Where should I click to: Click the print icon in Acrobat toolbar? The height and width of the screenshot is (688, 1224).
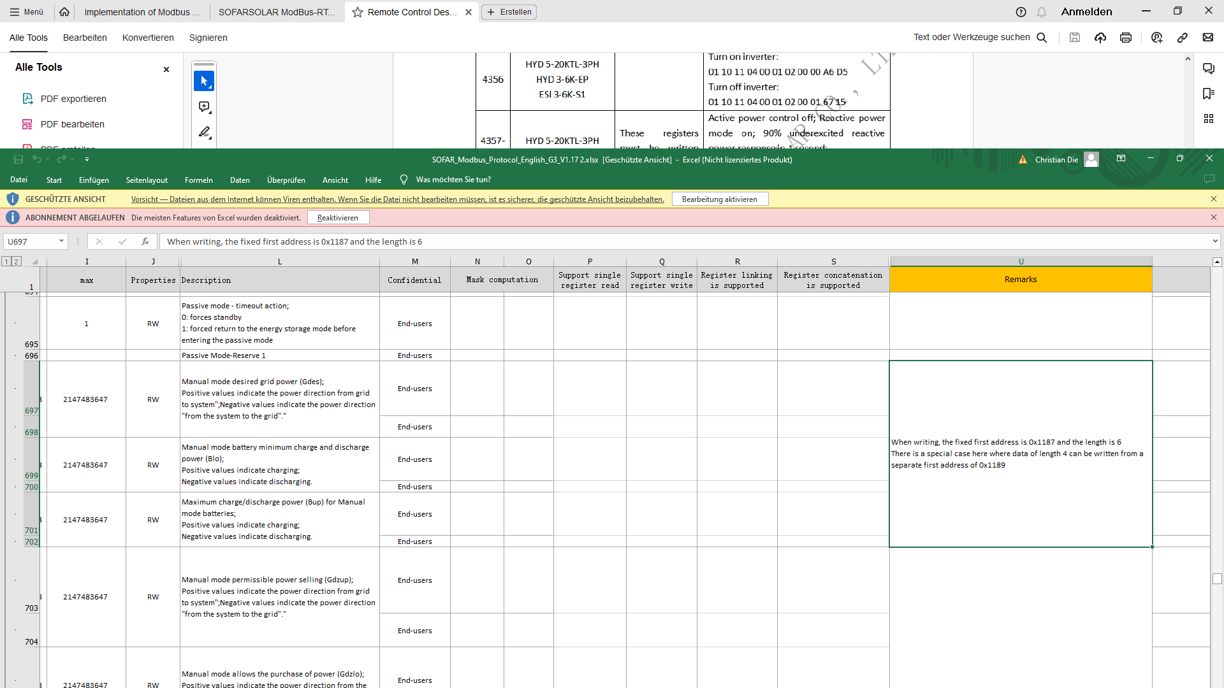[x=1126, y=38]
